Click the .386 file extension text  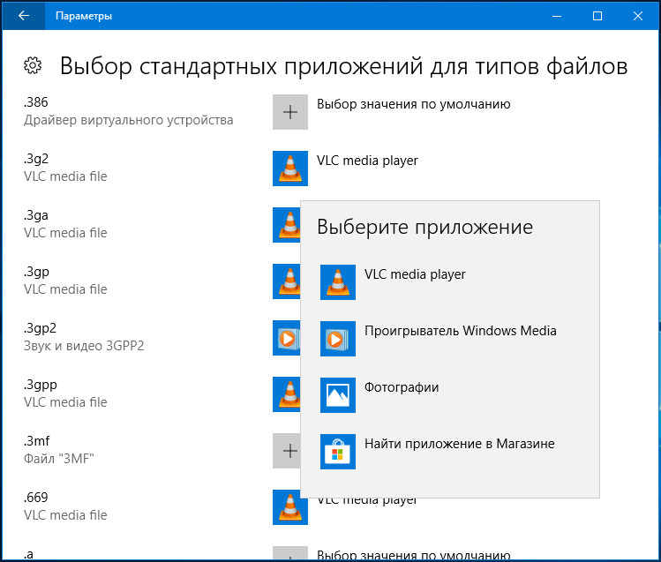tap(36, 102)
